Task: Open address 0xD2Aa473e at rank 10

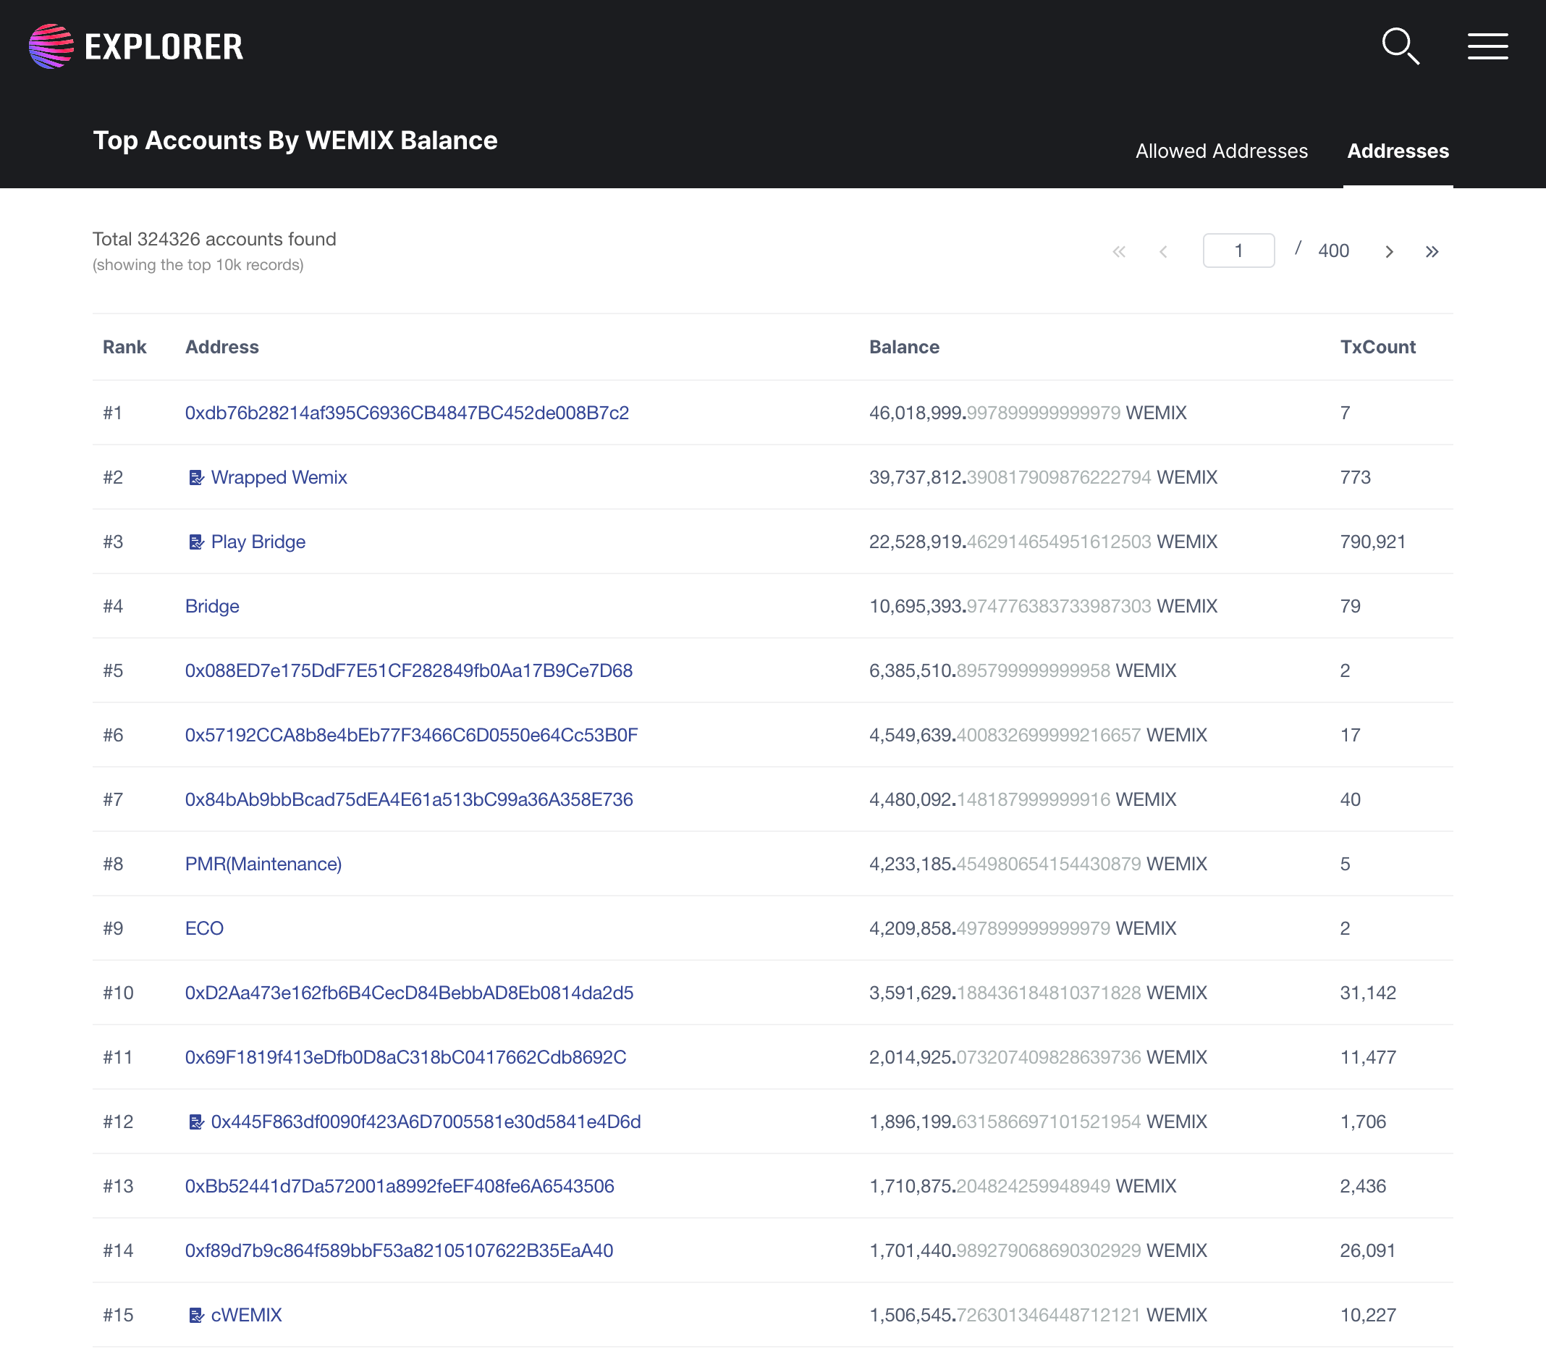Action: click(x=409, y=993)
